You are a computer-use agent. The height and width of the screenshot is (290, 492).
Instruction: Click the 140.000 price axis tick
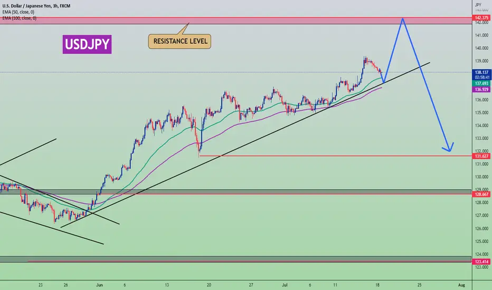coord(481,48)
